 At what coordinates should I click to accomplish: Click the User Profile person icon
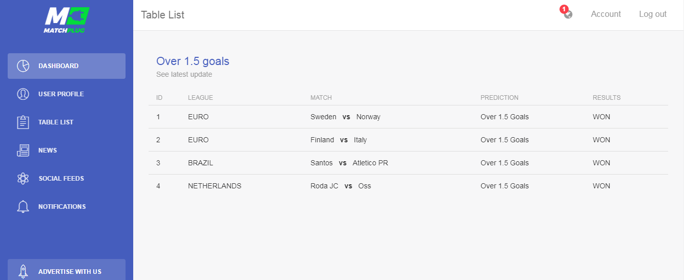[x=23, y=94]
